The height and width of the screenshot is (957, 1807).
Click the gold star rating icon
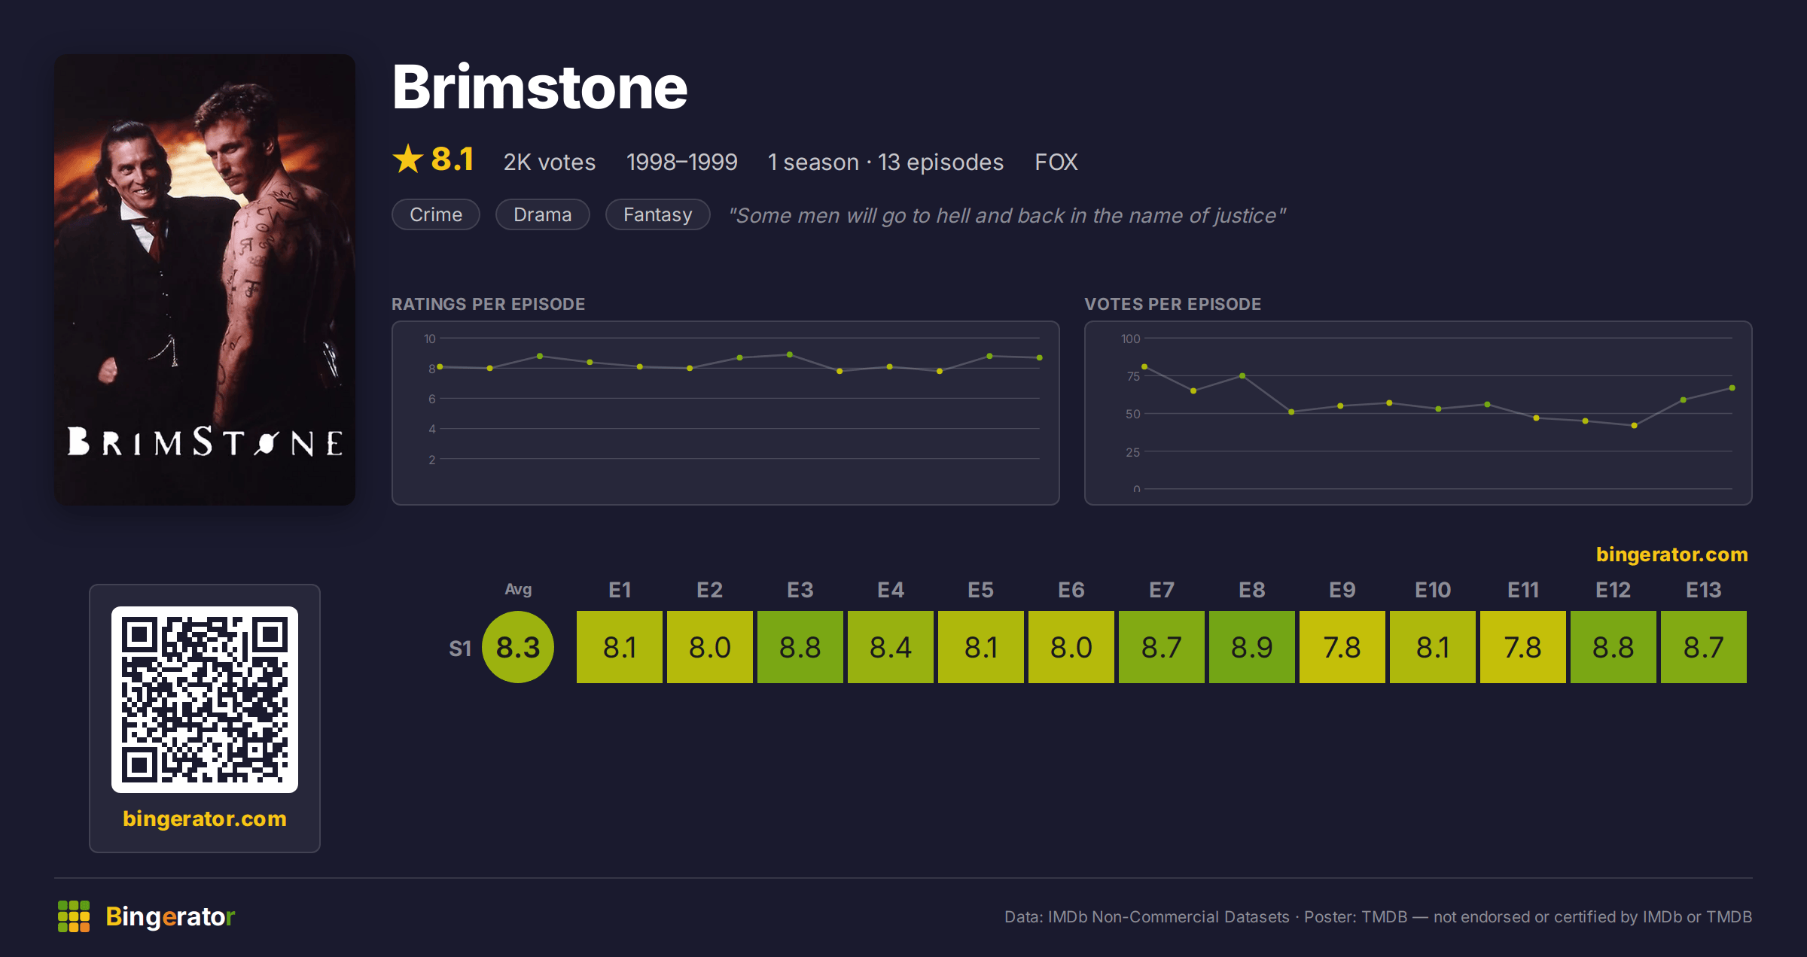tap(408, 159)
